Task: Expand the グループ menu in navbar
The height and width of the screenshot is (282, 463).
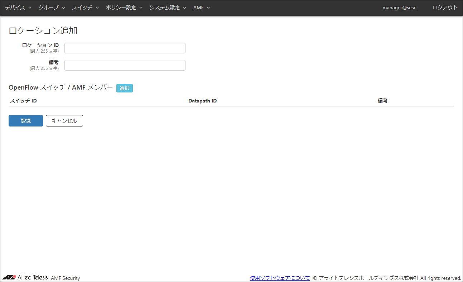Action: [52, 8]
